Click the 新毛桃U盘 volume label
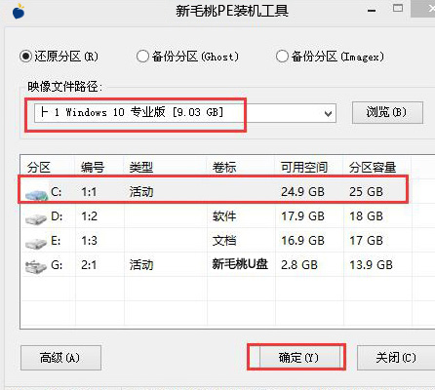The image size is (435, 390). coord(240,264)
